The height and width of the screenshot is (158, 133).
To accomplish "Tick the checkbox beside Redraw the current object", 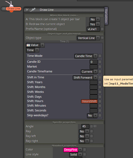I will pyautogui.click(x=102, y=24).
